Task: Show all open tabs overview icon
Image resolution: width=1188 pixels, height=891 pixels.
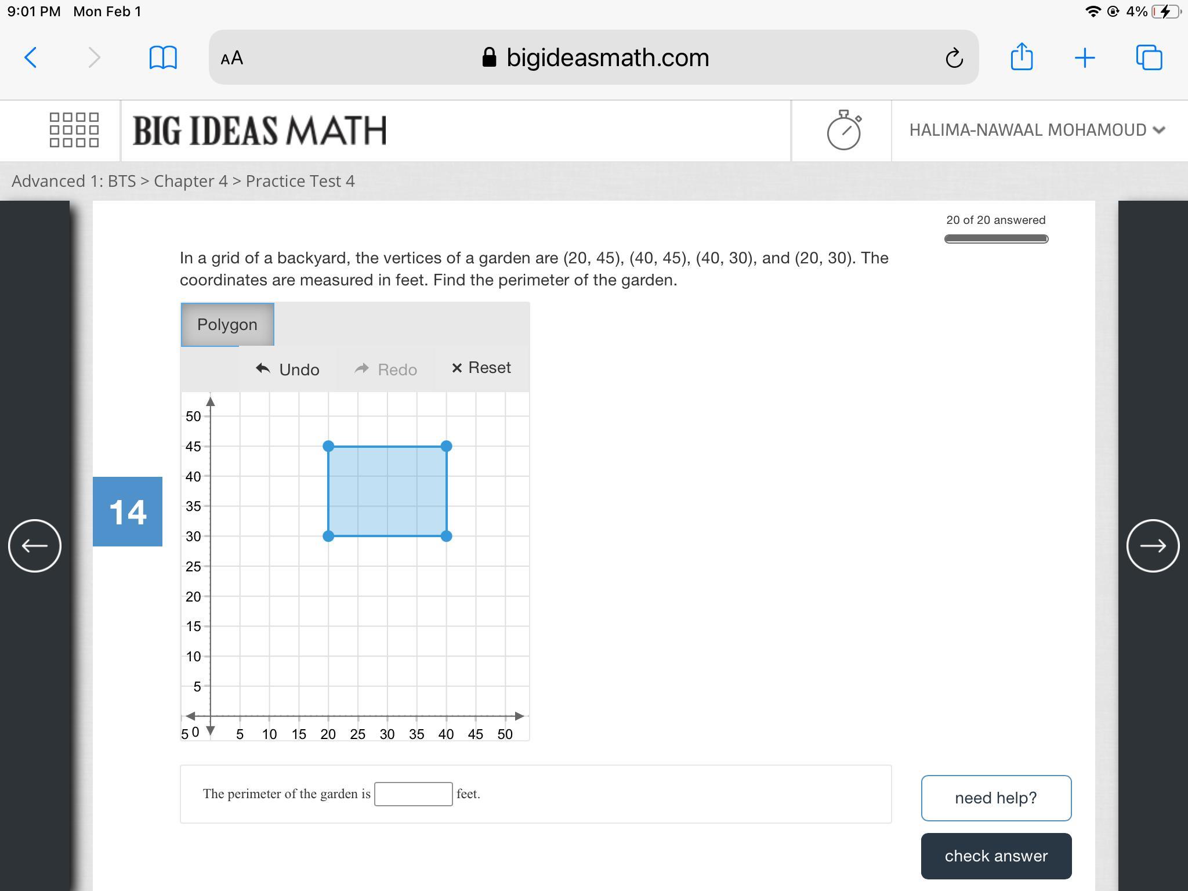Action: click(x=1149, y=57)
